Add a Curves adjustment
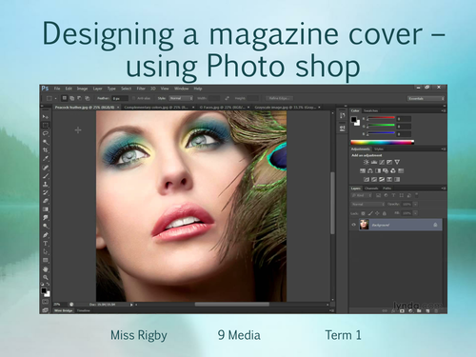The image size is (476, 357). [x=382, y=162]
